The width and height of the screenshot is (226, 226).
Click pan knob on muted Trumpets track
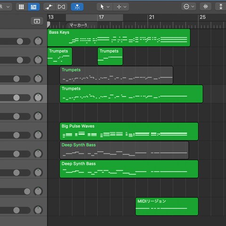pos(38,79)
